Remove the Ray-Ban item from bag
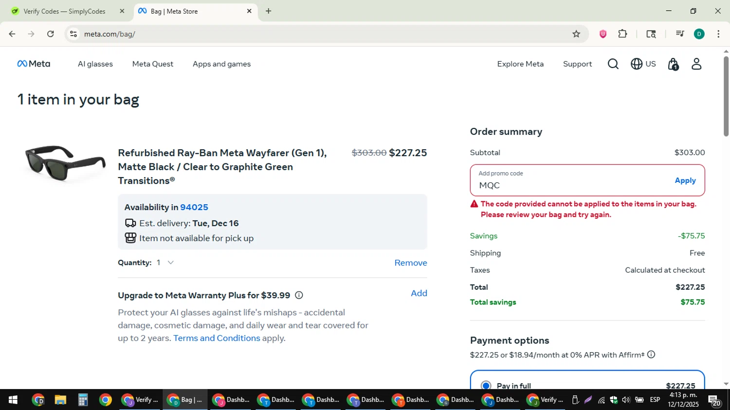 411,263
